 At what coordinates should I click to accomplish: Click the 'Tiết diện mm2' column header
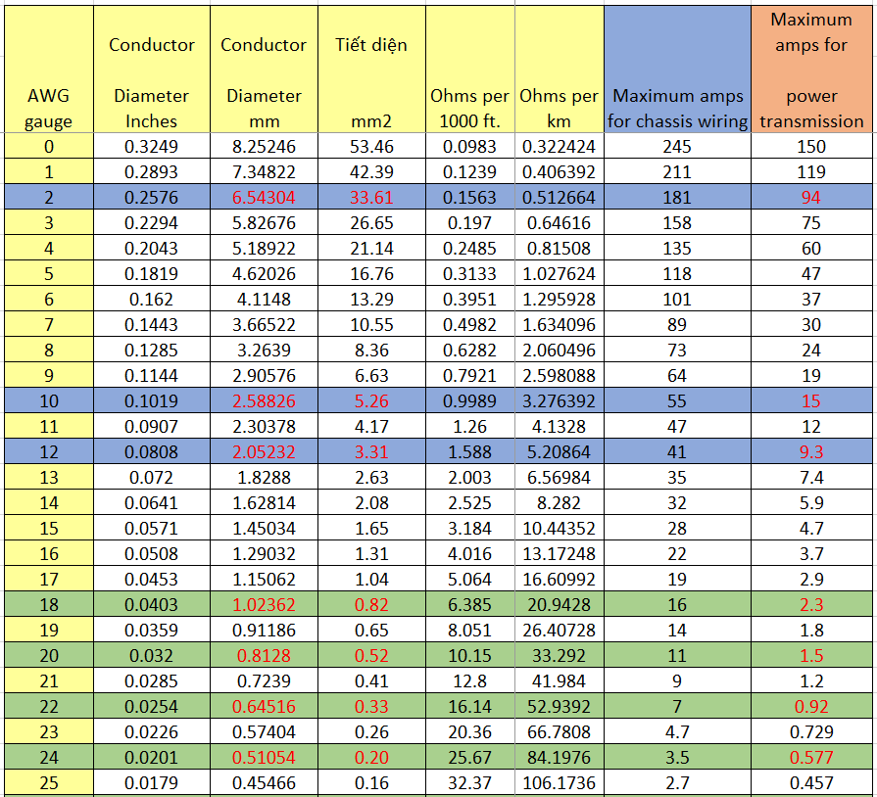pyautogui.click(x=371, y=70)
